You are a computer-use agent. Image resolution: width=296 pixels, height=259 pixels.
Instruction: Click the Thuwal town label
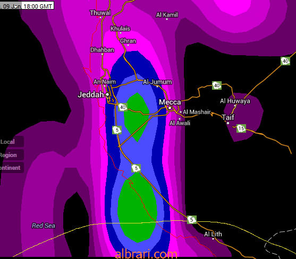(x=100, y=13)
